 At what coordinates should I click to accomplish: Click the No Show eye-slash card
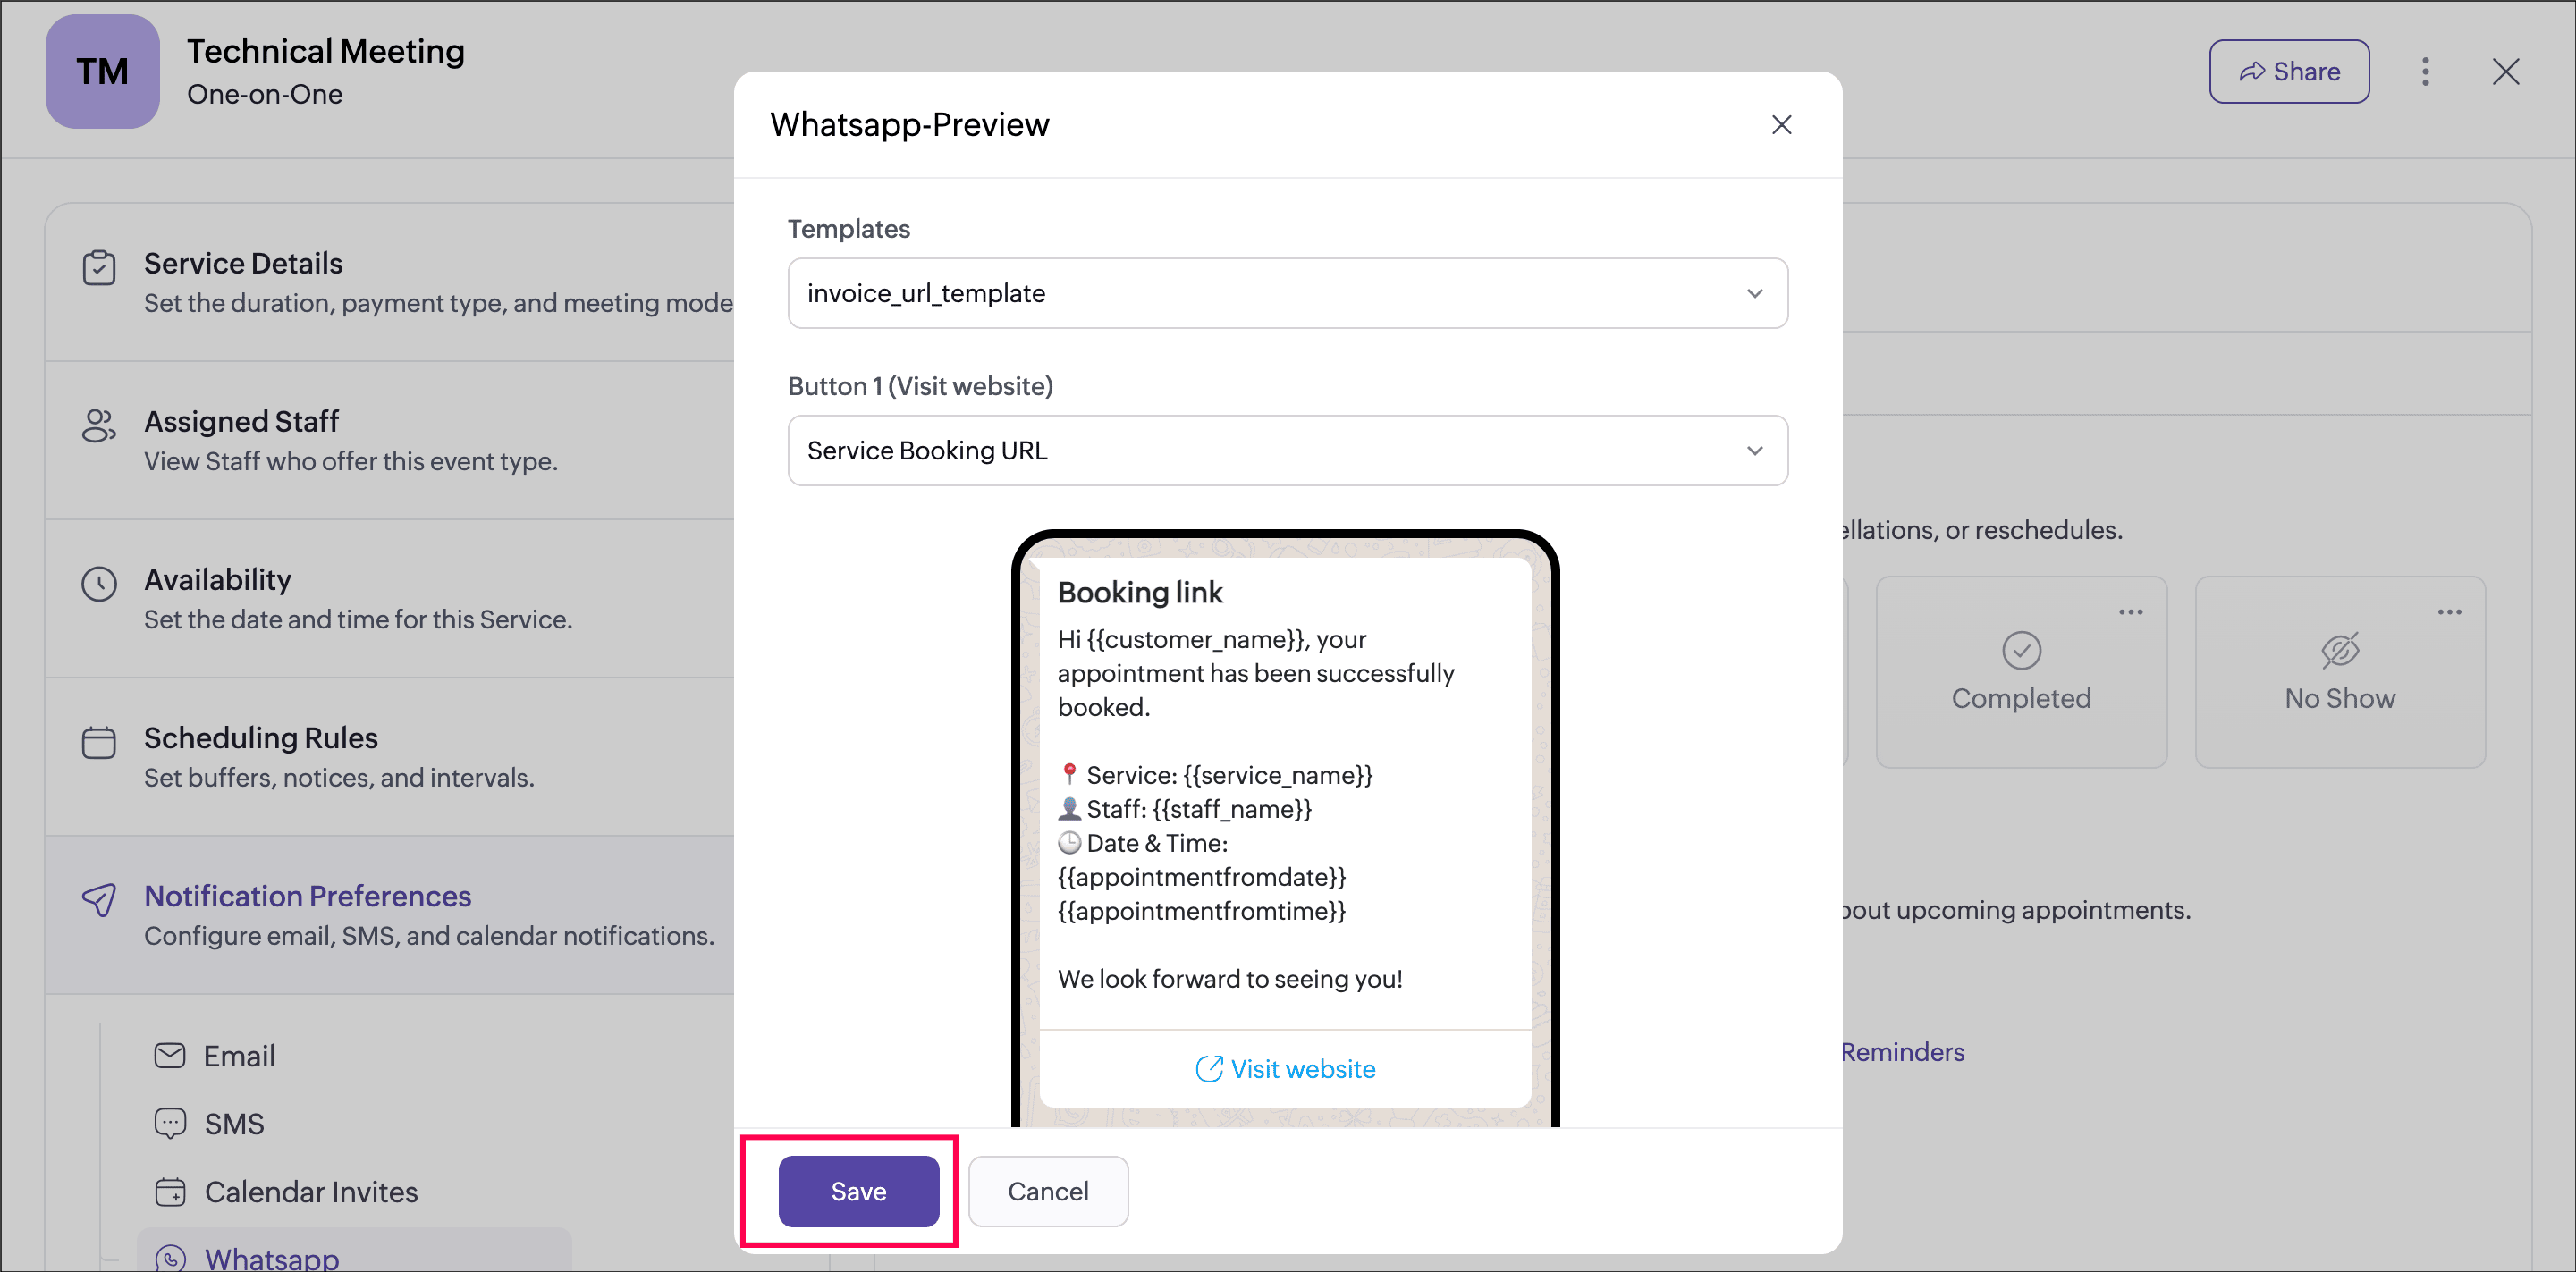click(x=2339, y=671)
